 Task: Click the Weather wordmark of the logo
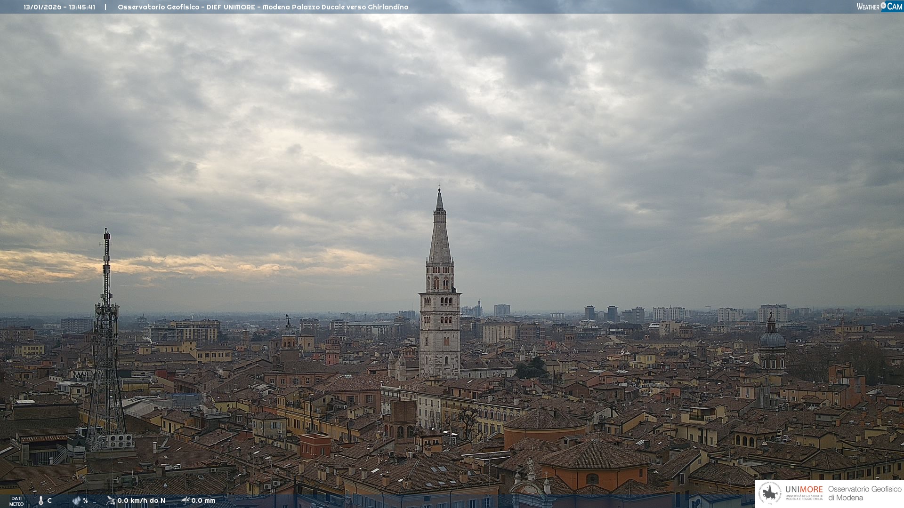(x=868, y=7)
